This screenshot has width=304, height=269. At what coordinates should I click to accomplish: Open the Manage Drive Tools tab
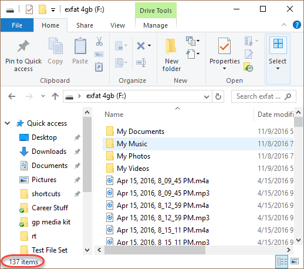[156, 25]
